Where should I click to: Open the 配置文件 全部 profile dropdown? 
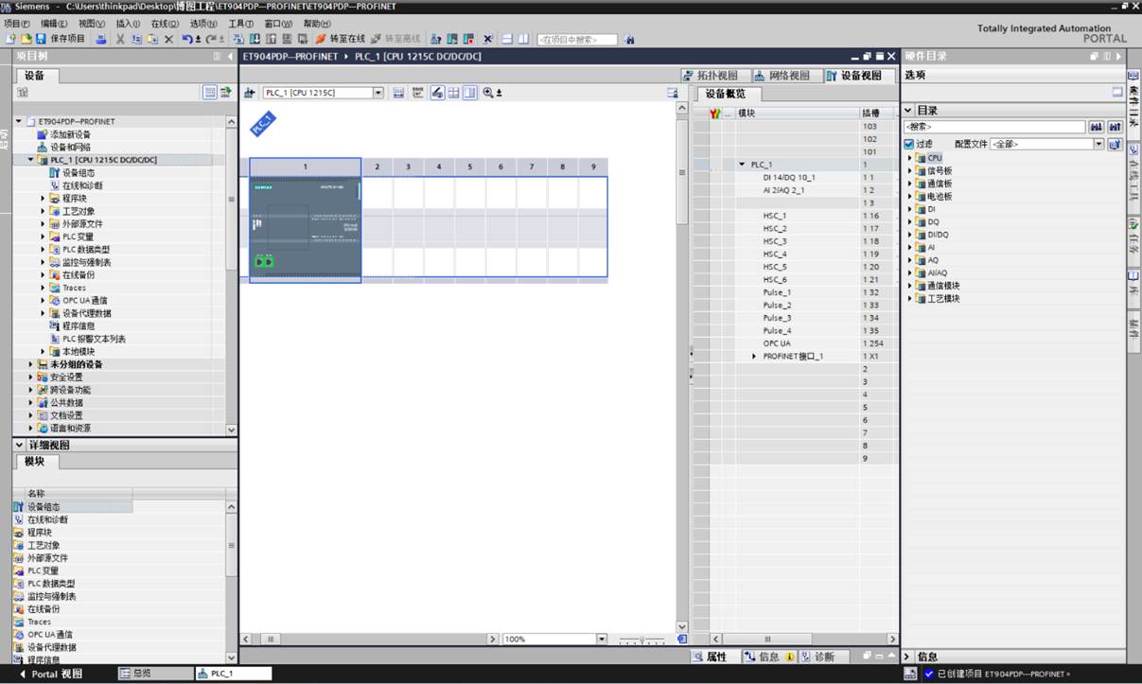point(1098,144)
